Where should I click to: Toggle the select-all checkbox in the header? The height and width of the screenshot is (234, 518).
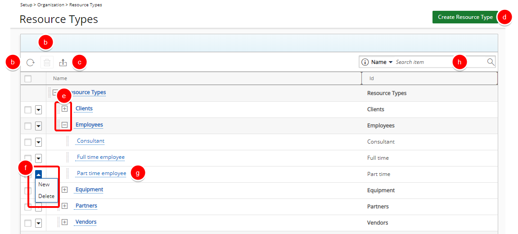pyautogui.click(x=28, y=79)
